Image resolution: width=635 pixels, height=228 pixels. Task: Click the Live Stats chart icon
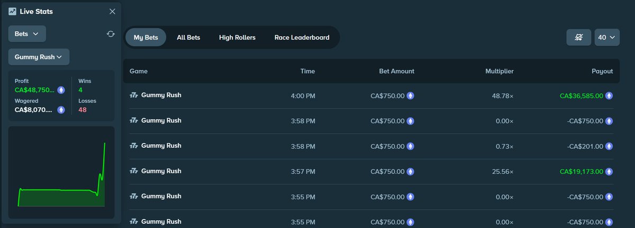pyautogui.click(x=12, y=11)
